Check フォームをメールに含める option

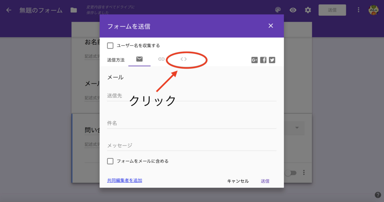[x=110, y=161]
